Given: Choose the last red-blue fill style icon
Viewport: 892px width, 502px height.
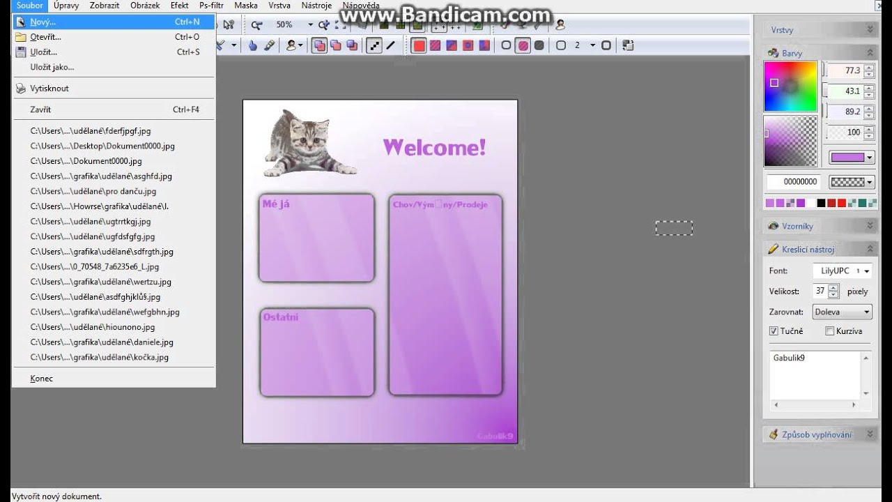Looking at the screenshot, I should 484,45.
